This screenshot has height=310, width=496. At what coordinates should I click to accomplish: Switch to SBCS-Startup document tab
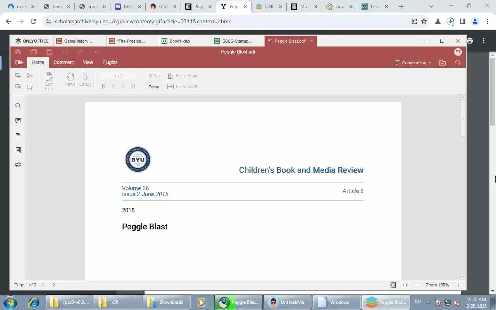(x=237, y=41)
